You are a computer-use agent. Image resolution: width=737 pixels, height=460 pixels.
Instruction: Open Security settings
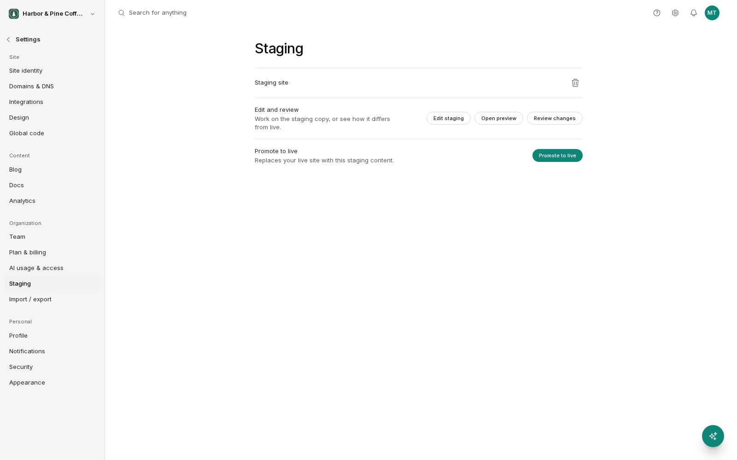52,367
